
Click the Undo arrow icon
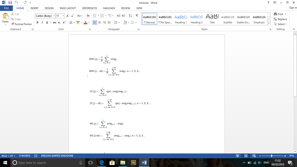pyautogui.click(x=16, y=2)
